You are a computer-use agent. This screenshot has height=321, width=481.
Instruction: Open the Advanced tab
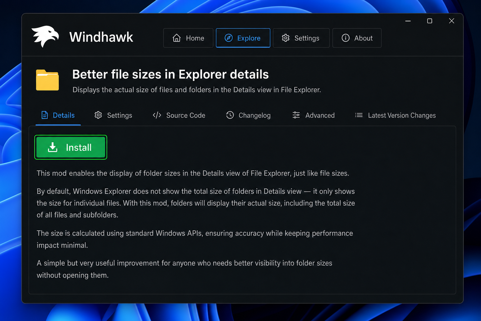tap(313, 115)
